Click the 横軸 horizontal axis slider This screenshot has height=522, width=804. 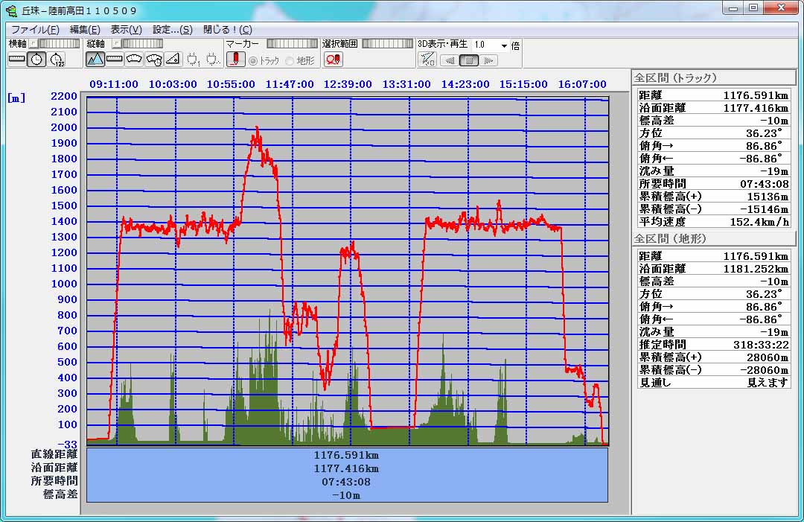tap(55, 44)
